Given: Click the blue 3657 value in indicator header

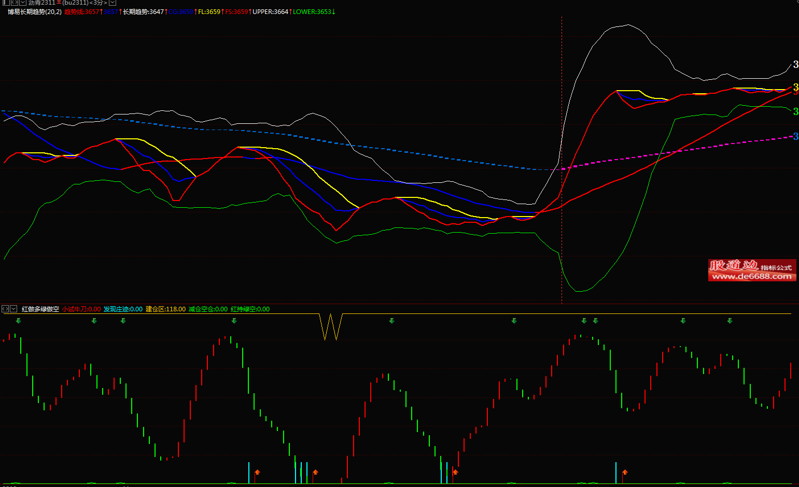Looking at the screenshot, I should click(x=111, y=11).
